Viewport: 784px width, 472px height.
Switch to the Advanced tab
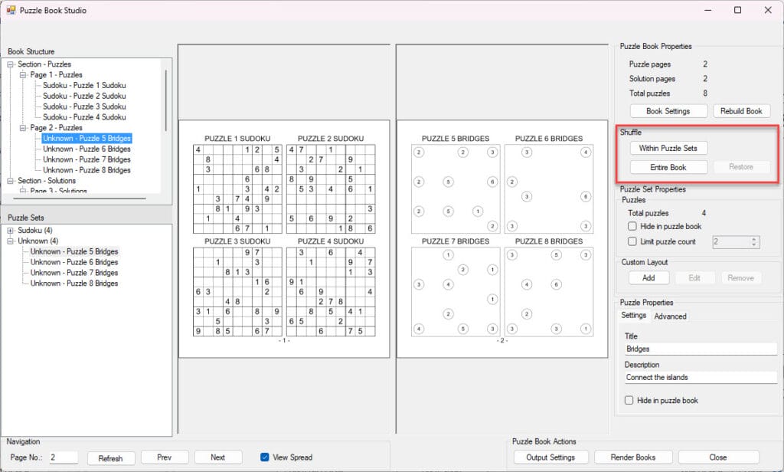coord(670,316)
